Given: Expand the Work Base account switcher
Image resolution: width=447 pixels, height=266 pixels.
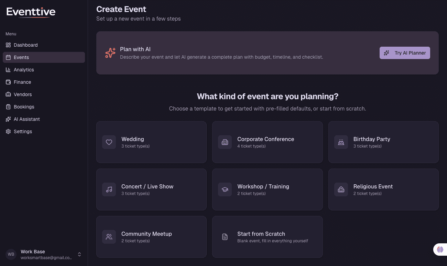Looking at the screenshot, I should coord(79,254).
